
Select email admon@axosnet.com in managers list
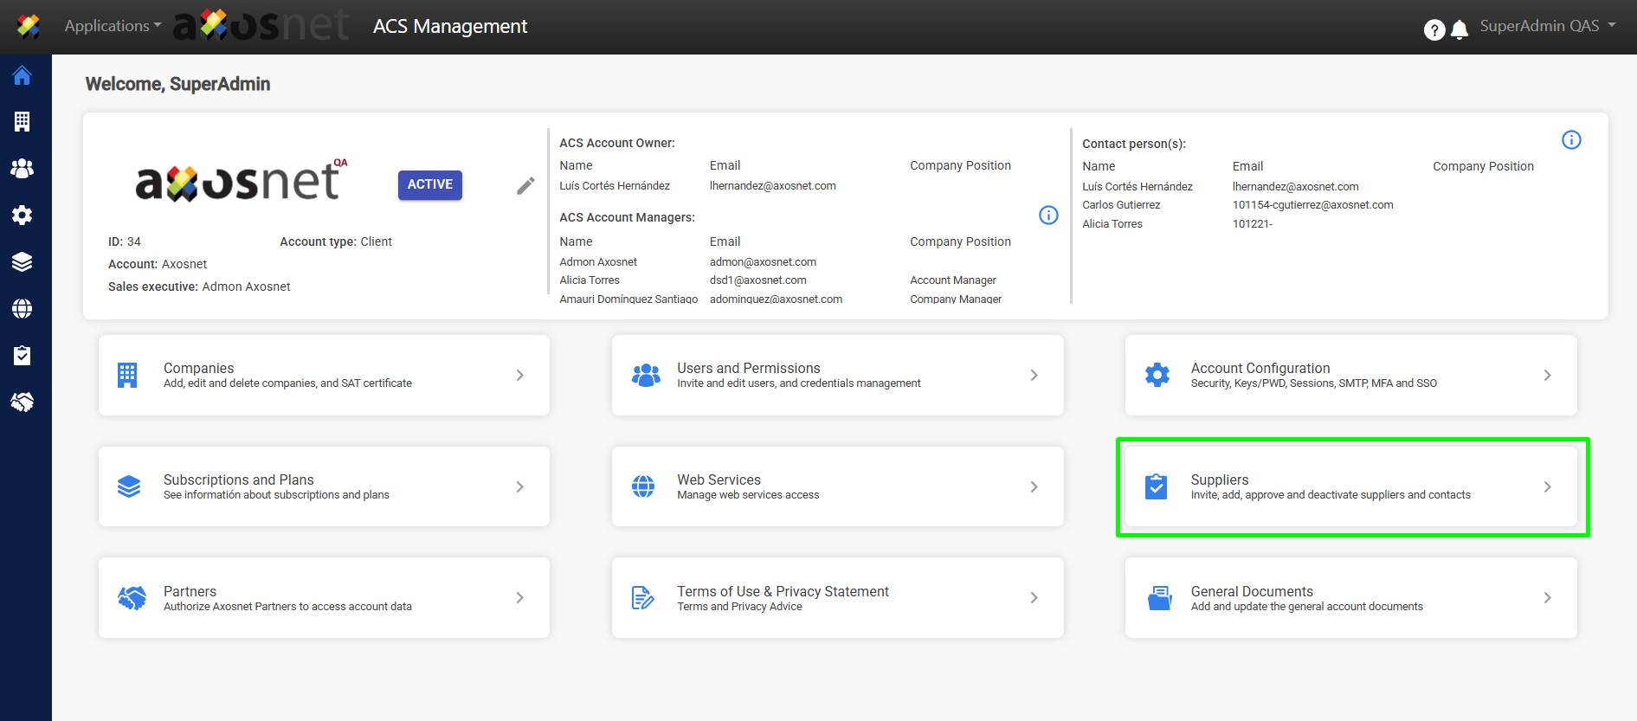pos(763,262)
